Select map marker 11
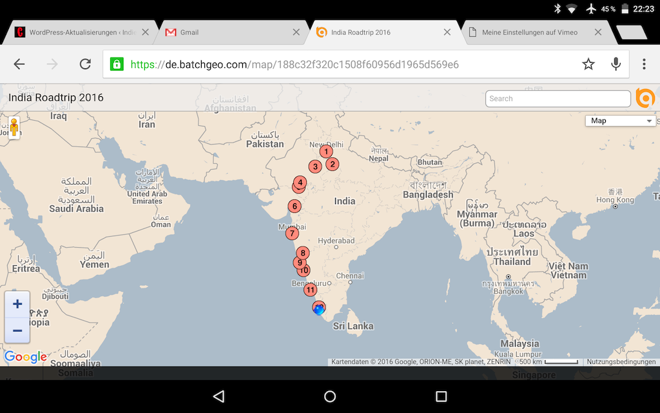This screenshot has width=660, height=413. 310,290
